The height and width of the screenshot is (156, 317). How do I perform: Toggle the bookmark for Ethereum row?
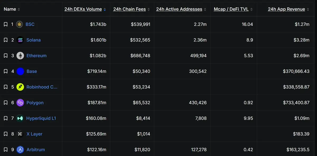[6, 56]
